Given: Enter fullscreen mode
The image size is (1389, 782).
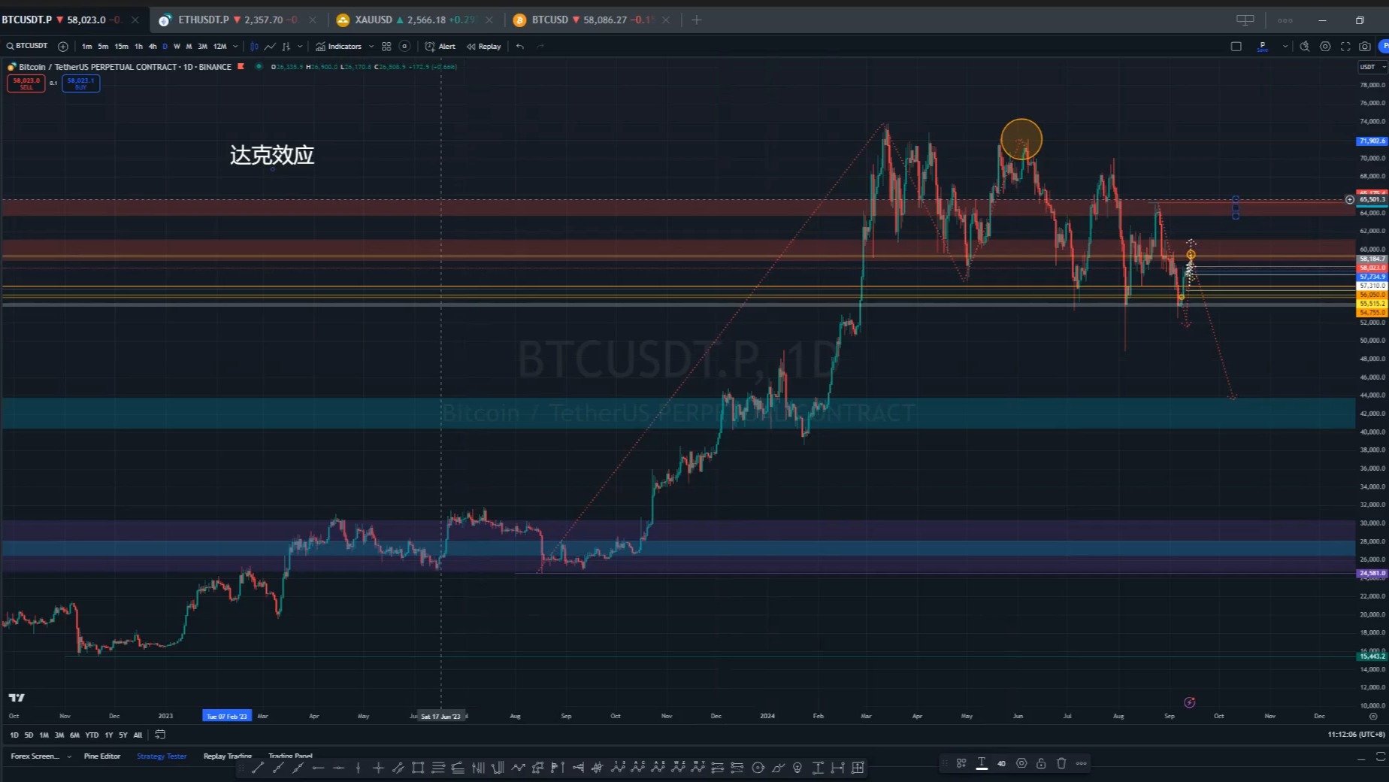Looking at the screenshot, I should click(1345, 47).
